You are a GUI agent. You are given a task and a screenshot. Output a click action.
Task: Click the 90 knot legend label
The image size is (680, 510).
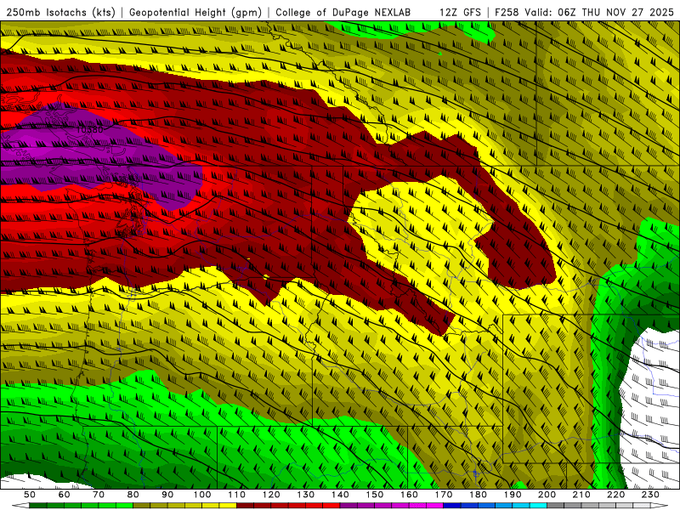(167, 495)
